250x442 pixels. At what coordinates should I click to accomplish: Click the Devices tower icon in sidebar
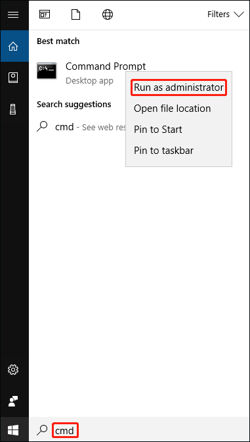pyautogui.click(x=13, y=109)
